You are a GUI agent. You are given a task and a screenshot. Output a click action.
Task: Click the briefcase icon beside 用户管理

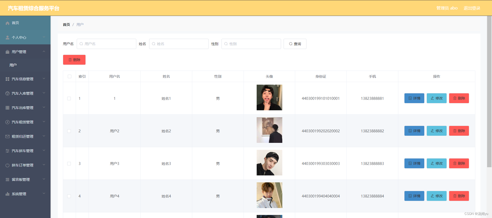click(7, 52)
